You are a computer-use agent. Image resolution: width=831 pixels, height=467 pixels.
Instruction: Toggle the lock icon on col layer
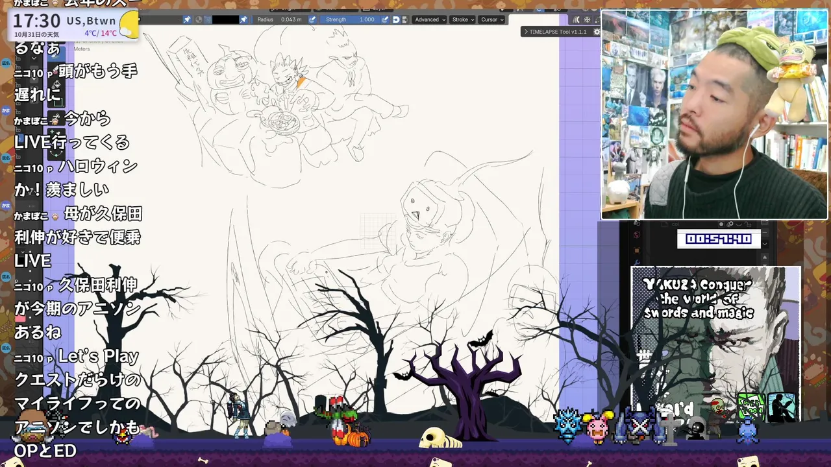(x=748, y=224)
